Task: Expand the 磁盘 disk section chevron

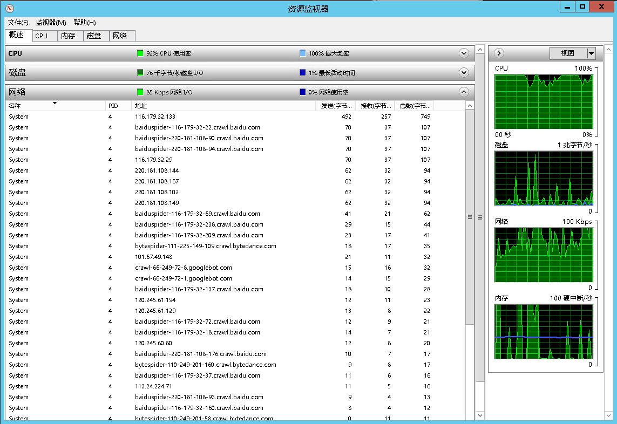Action: (463, 73)
